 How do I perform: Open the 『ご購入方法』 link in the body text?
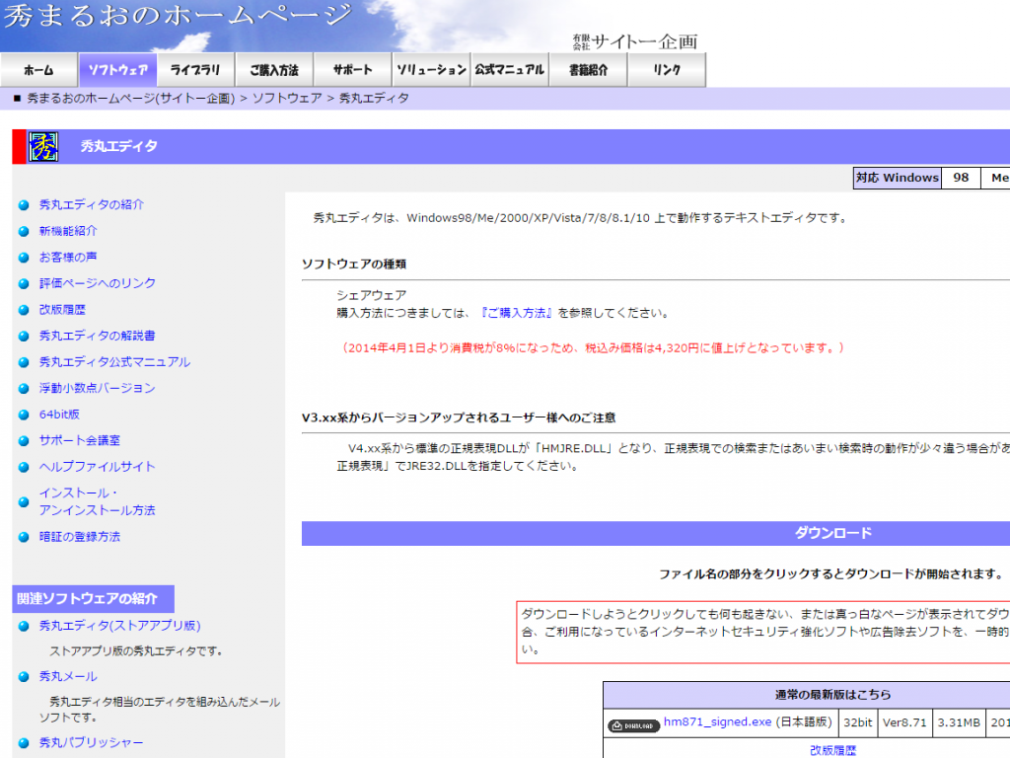(x=518, y=313)
